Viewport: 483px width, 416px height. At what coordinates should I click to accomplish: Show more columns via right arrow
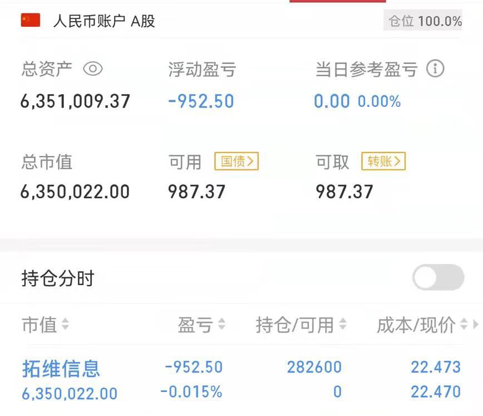coord(476,324)
